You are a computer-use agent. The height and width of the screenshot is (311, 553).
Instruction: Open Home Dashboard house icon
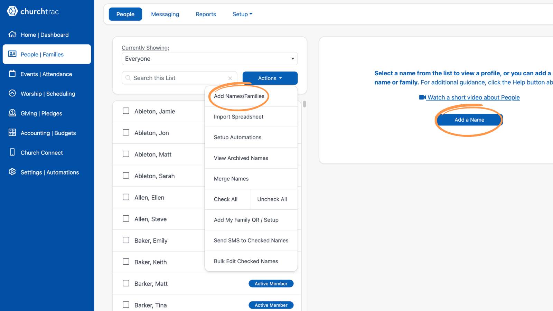12,34
